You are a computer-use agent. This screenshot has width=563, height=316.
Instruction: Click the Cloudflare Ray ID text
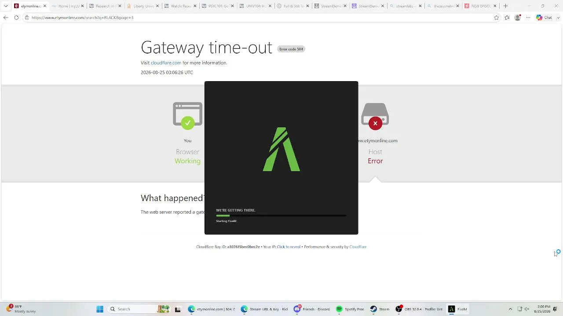[228, 247]
